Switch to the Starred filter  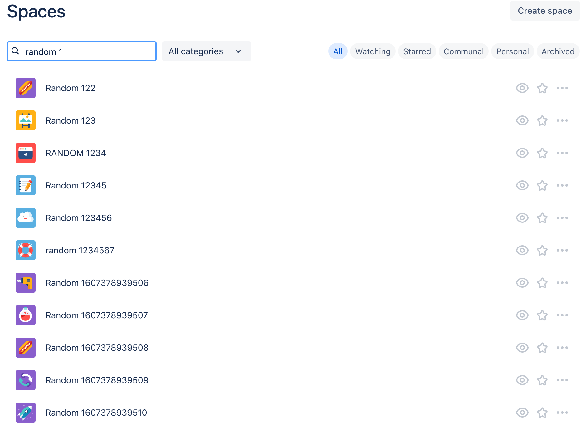(x=417, y=51)
